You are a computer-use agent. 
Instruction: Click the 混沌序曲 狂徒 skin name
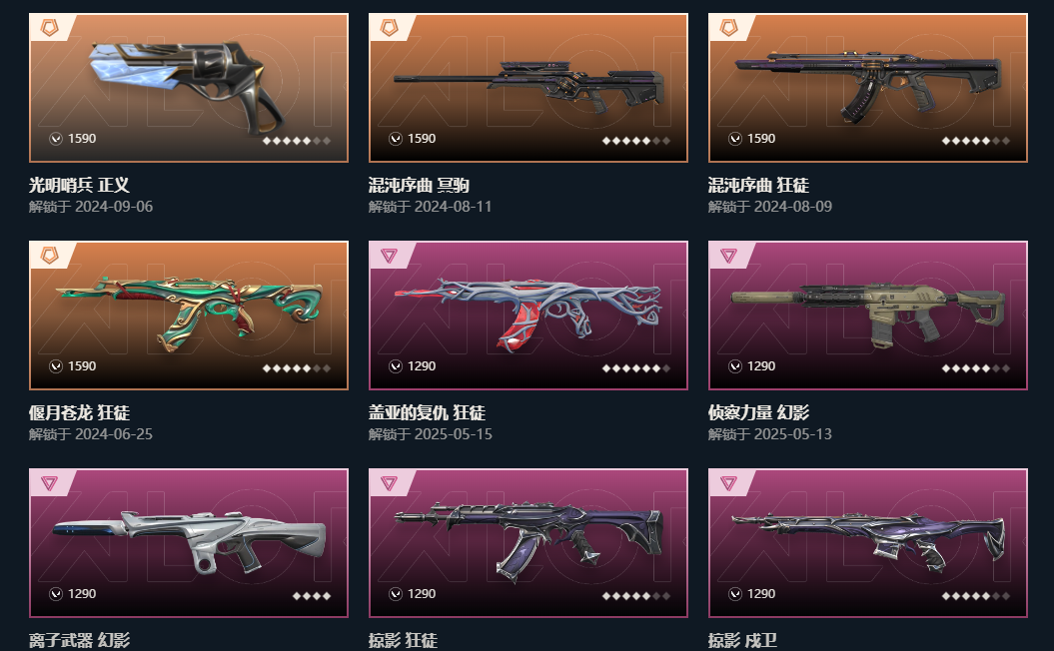click(758, 185)
